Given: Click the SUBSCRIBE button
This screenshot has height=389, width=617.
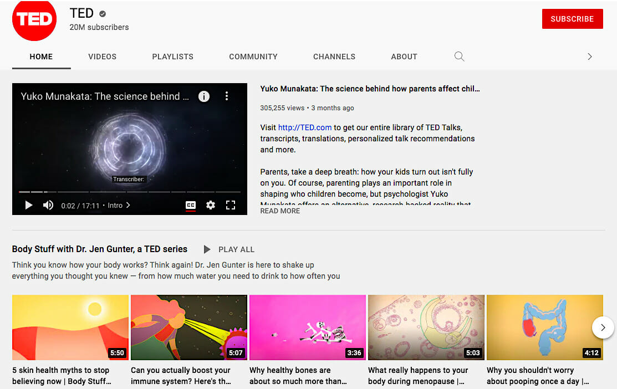Looking at the screenshot, I should click(572, 18).
